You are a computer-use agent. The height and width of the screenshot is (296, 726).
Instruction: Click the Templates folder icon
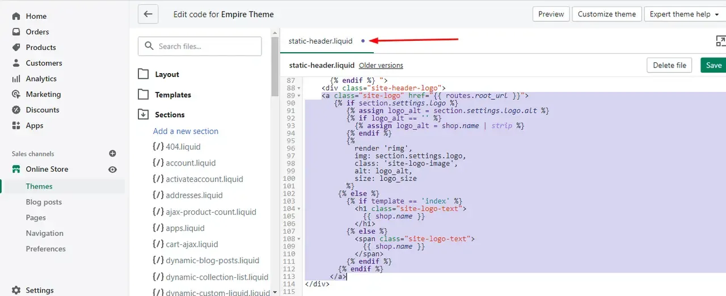(x=143, y=95)
